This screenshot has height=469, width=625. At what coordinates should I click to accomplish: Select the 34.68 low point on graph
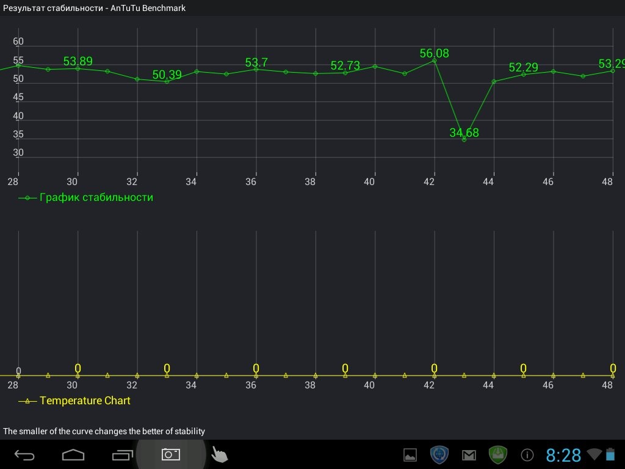[x=464, y=139]
